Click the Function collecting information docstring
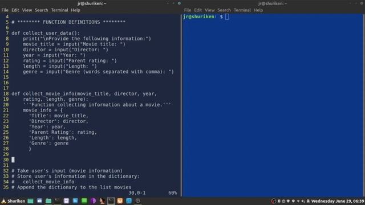This screenshot has height=205, width=365. (97, 105)
